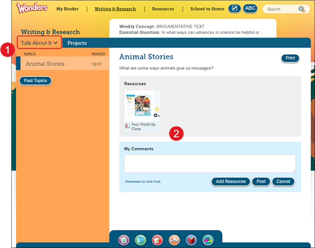Expand the Talk About It dropdown
The image size is (315, 248).
tap(39, 43)
